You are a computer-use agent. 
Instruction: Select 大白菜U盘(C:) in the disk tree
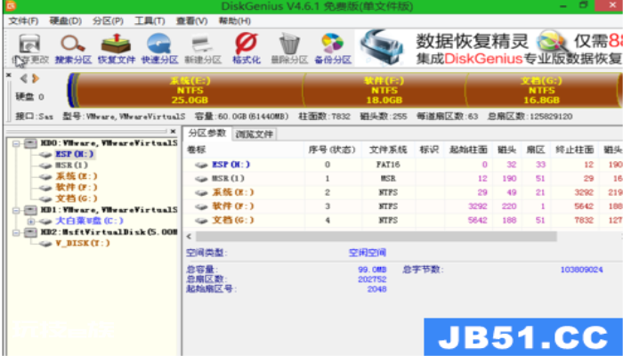[x=89, y=221]
